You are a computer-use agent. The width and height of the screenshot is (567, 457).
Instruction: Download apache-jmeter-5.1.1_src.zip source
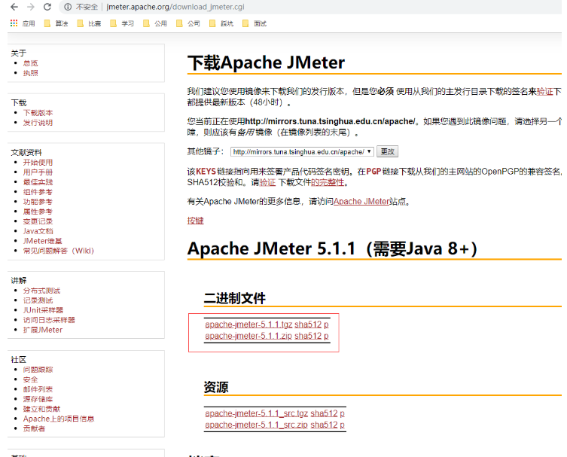point(256,425)
